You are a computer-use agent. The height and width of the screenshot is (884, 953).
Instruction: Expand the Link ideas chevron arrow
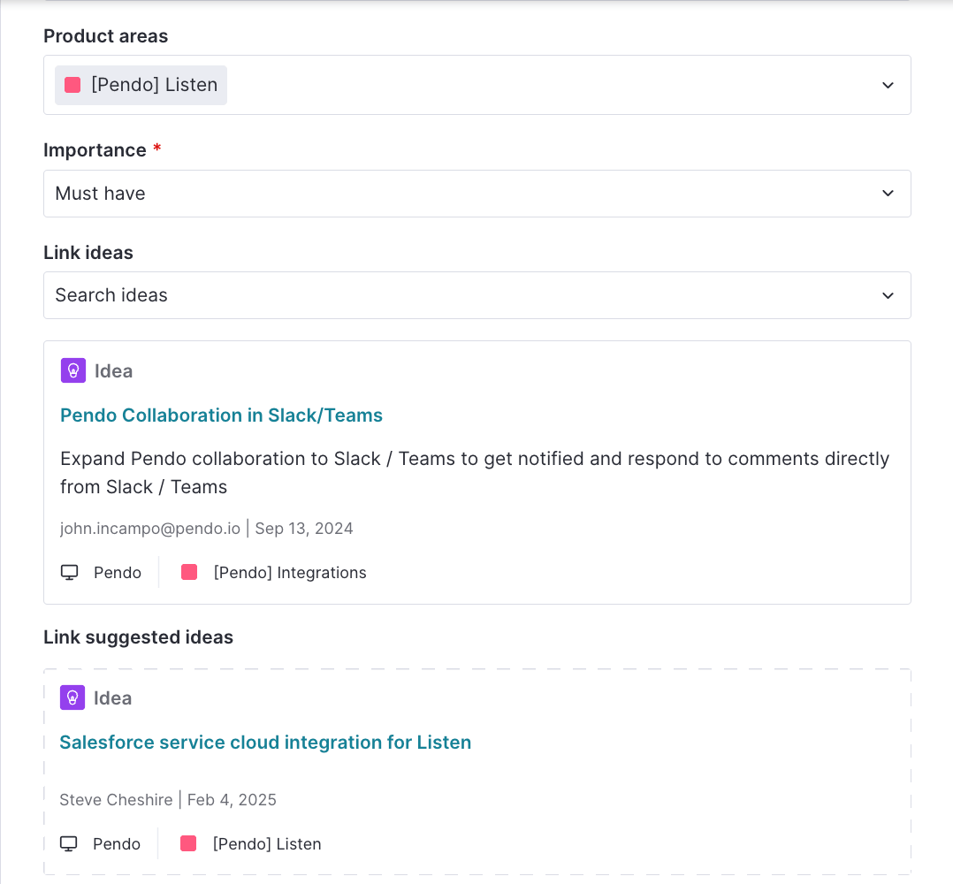coord(888,295)
